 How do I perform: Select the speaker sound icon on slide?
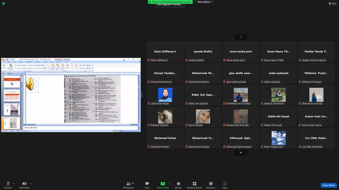(x=32, y=84)
